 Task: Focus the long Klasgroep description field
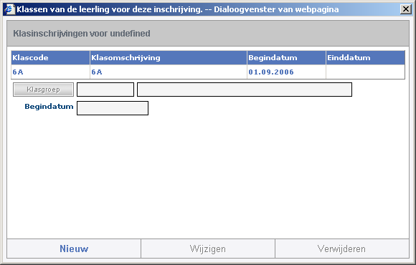pyautogui.click(x=245, y=90)
